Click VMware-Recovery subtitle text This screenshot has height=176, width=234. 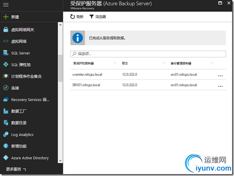[82, 9]
